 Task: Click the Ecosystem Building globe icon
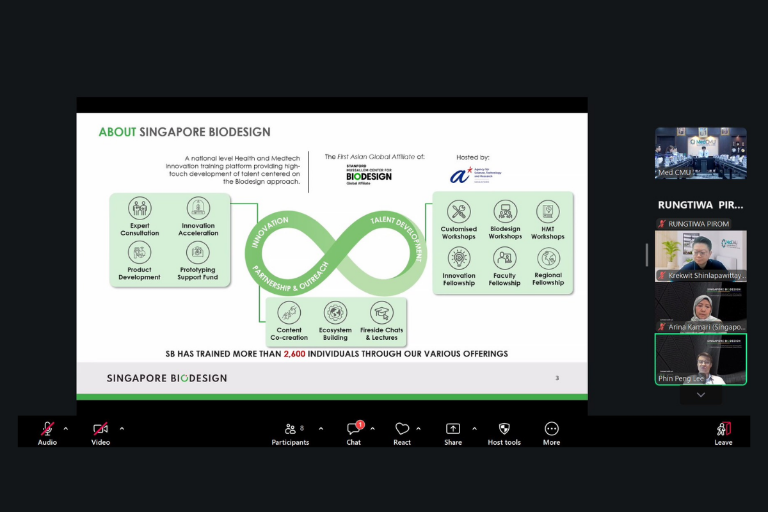pyautogui.click(x=335, y=313)
